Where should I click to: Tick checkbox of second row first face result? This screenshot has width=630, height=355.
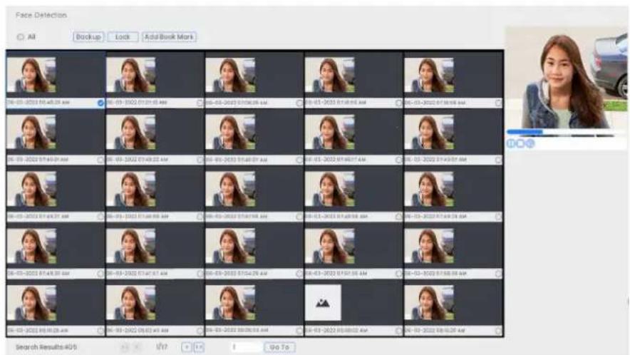100,160
